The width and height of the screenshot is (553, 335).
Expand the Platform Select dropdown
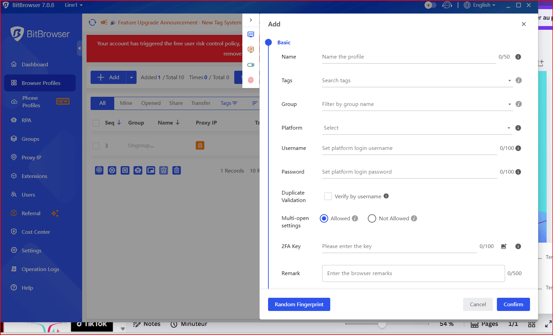click(x=416, y=128)
